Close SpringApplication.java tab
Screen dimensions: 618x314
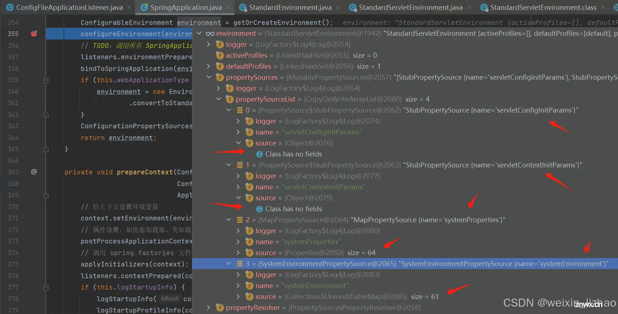[228, 7]
